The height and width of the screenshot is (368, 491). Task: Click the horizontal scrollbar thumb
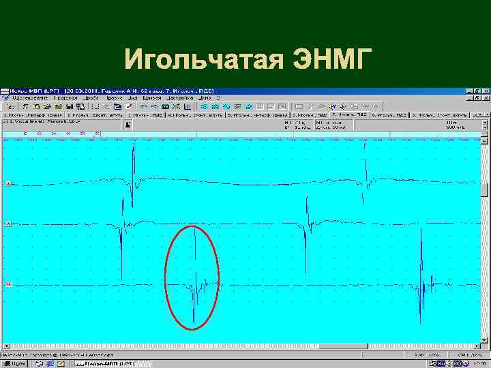click(x=343, y=346)
